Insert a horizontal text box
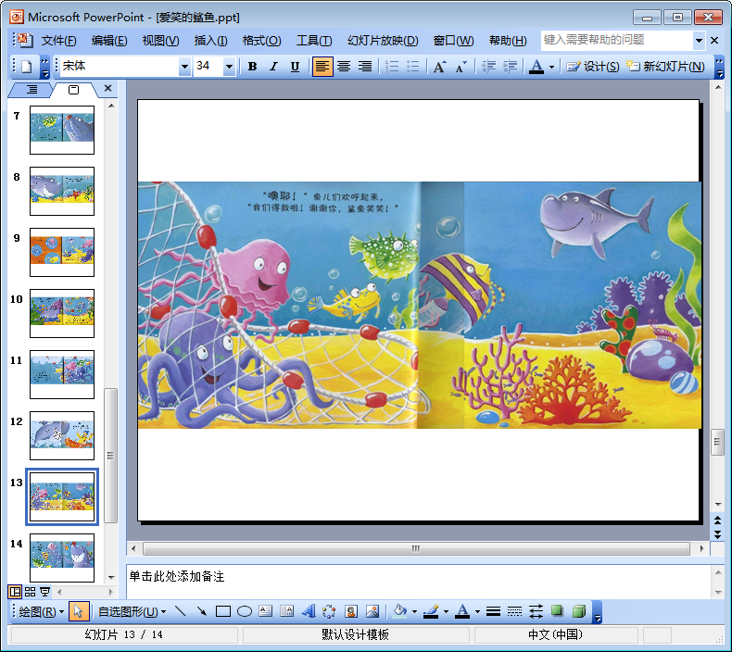Viewport: 732px width, 652px height. (266, 611)
